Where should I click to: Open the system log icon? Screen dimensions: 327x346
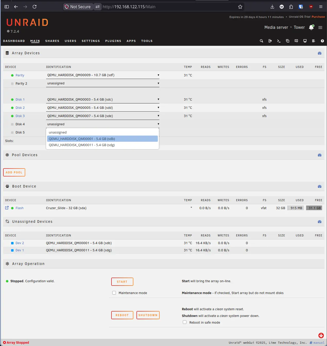point(314,41)
